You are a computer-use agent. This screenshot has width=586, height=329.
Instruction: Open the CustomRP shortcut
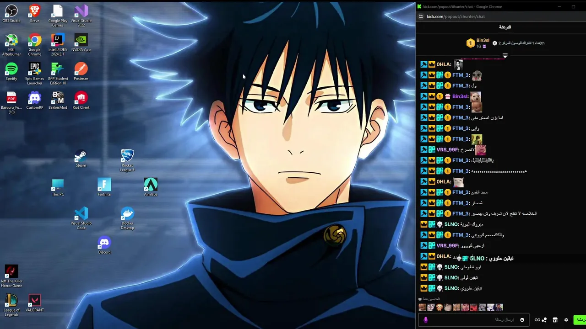[x=34, y=101]
